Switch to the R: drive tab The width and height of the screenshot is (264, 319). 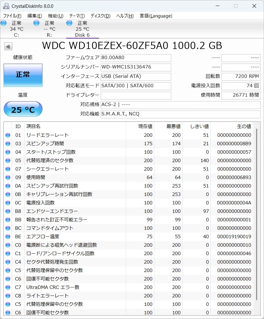tap(49, 29)
